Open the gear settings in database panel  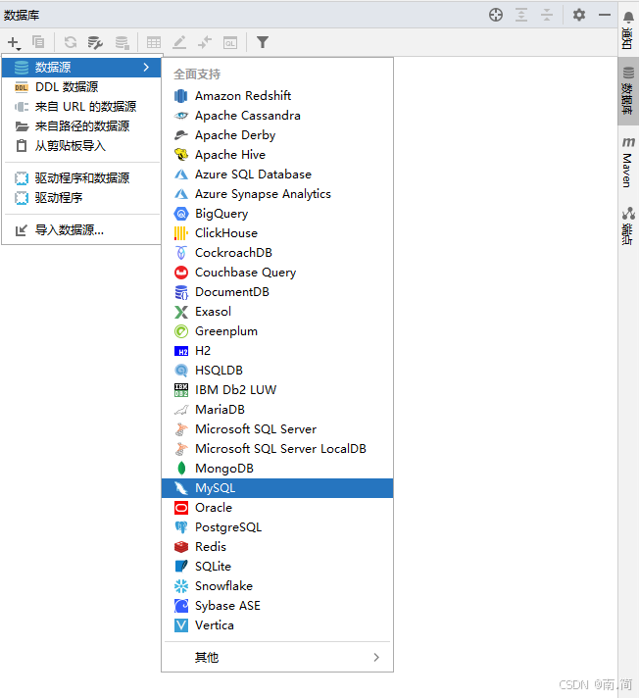coord(579,15)
